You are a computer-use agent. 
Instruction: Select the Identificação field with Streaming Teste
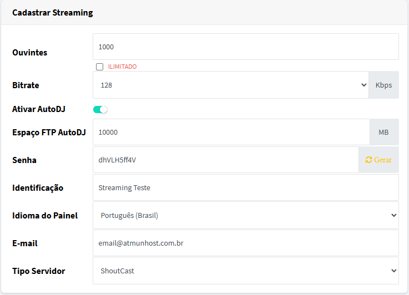(x=245, y=187)
